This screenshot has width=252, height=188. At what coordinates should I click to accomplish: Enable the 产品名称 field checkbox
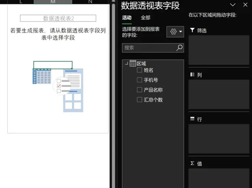pyautogui.click(x=139, y=90)
